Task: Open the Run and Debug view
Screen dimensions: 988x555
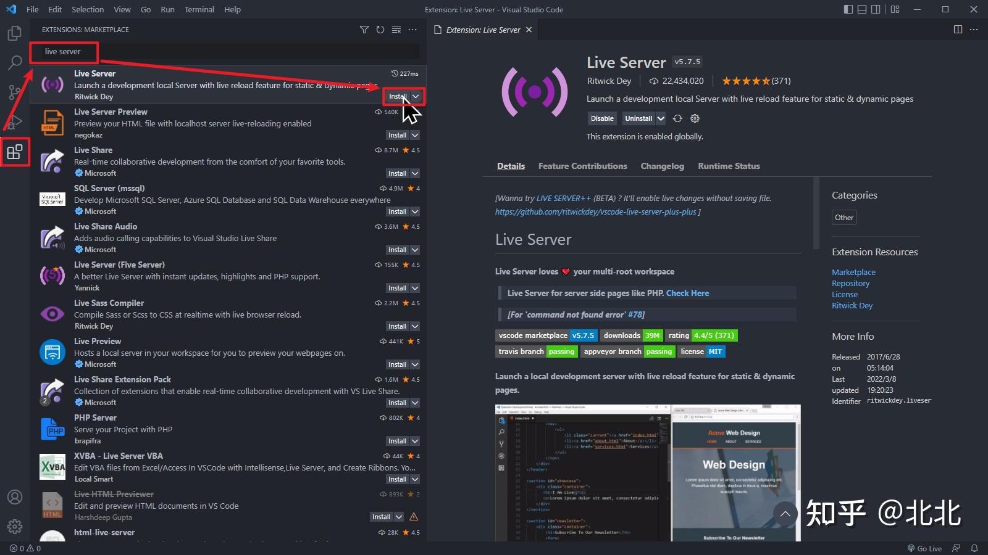Action: pos(15,121)
